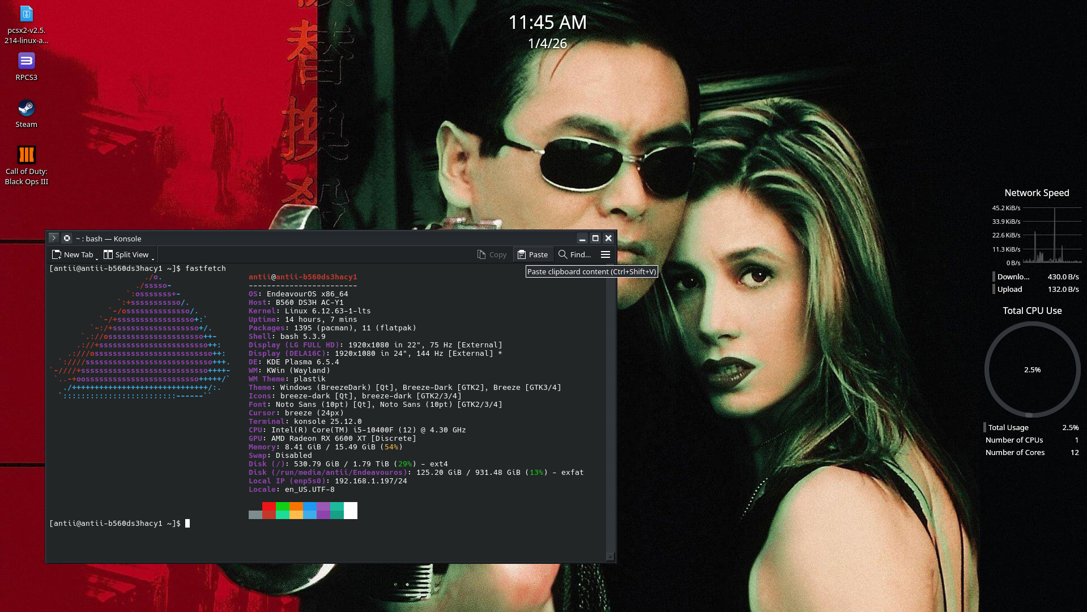
Task: Click the 'Local IP (enp5s0)' line
Action: tap(328, 481)
